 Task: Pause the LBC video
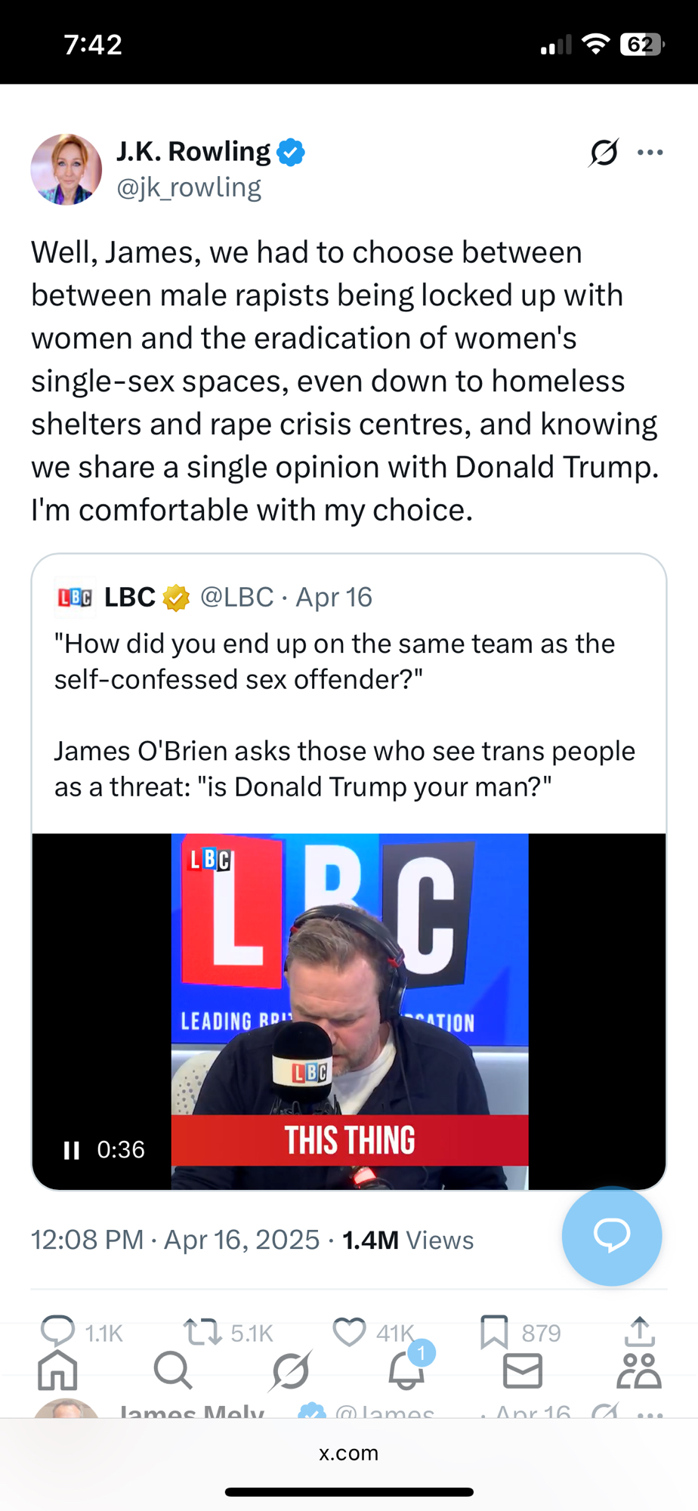click(72, 1150)
